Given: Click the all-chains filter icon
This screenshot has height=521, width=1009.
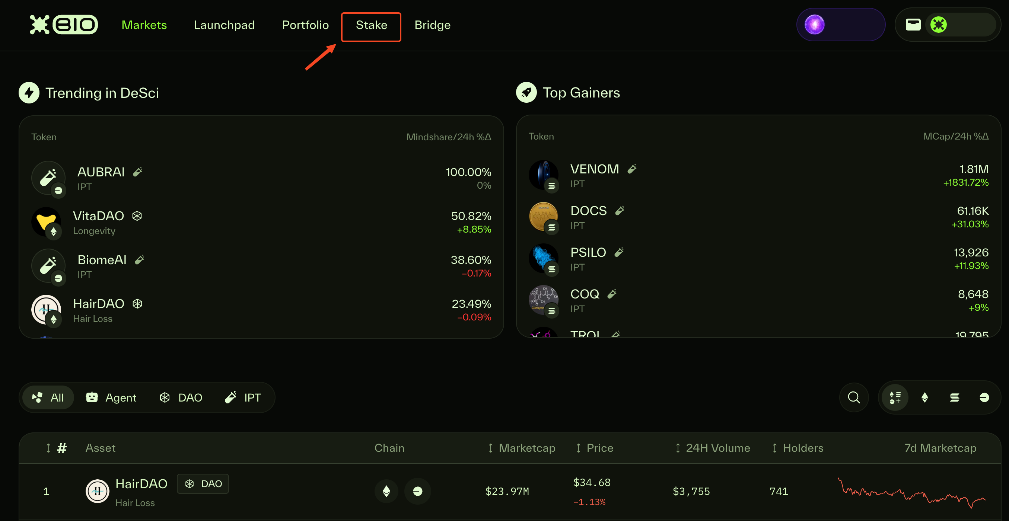Looking at the screenshot, I should 895,397.
